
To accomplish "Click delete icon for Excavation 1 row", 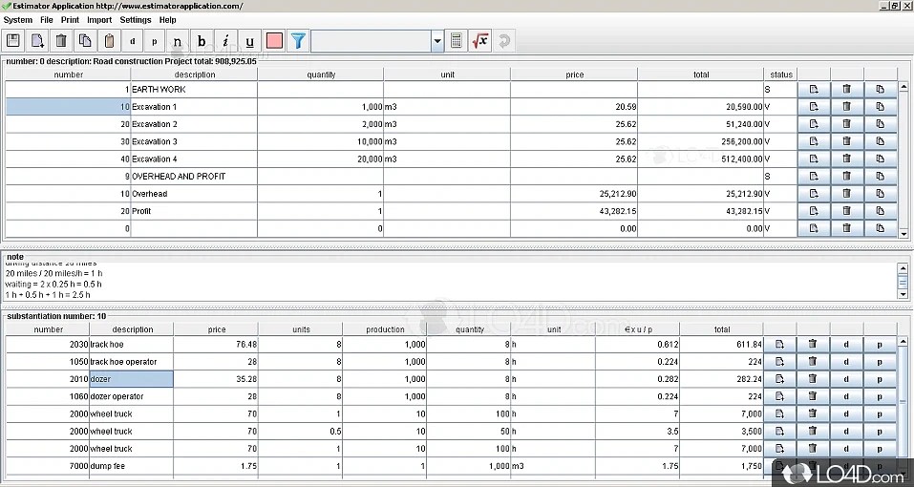I will 847,107.
